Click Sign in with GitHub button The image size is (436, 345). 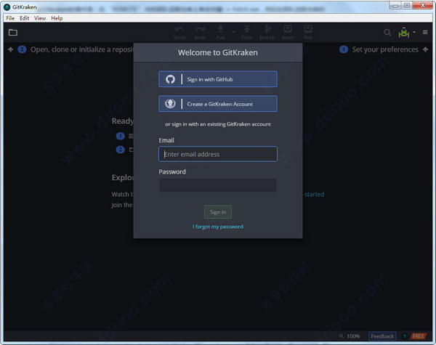[x=218, y=79]
